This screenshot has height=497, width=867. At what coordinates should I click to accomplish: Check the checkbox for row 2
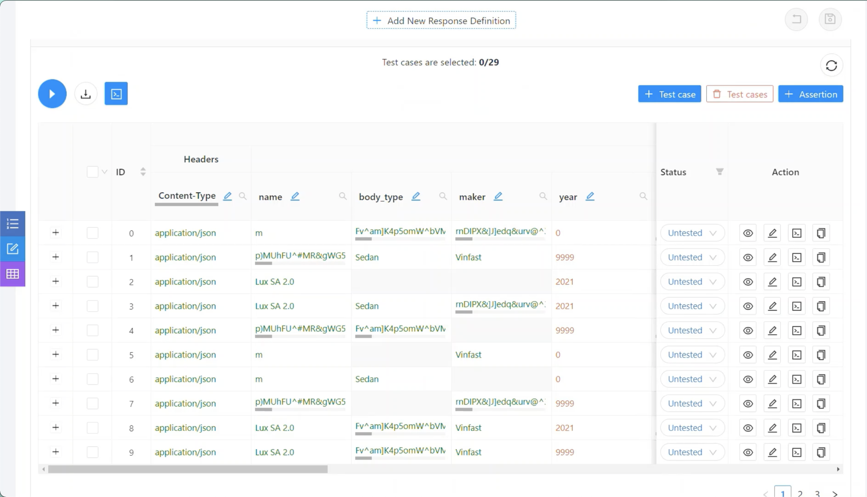click(x=92, y=281)
